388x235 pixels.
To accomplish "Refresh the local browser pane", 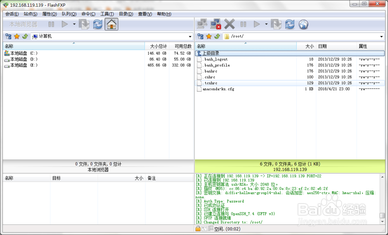I will (x=98, y=24).
